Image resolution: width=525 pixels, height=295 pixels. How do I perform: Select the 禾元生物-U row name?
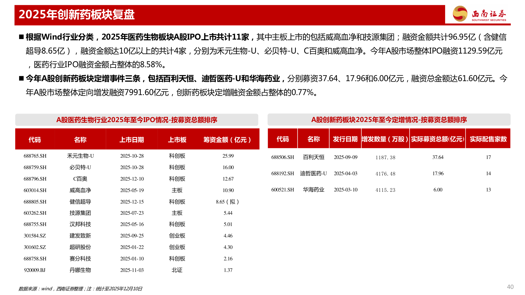click(x=80, y=156)
